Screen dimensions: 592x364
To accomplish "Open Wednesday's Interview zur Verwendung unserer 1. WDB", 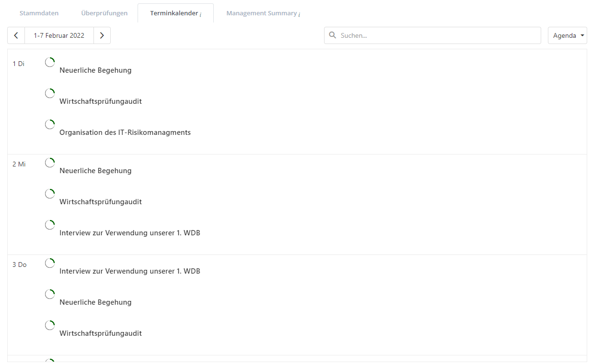I will pos(129,233).
